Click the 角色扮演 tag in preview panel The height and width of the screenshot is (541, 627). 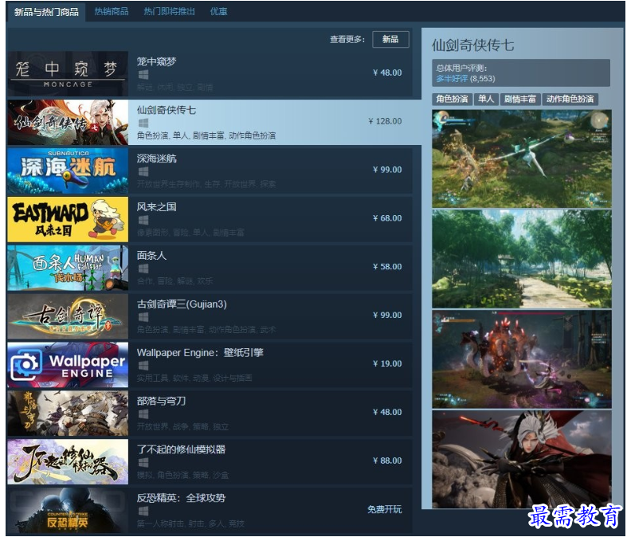pyautogui.click(x=453, y=99)
